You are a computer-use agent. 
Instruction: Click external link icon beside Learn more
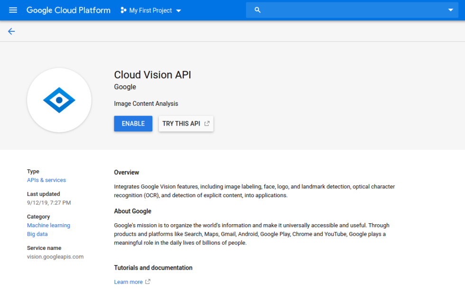(x=148, y=282)
